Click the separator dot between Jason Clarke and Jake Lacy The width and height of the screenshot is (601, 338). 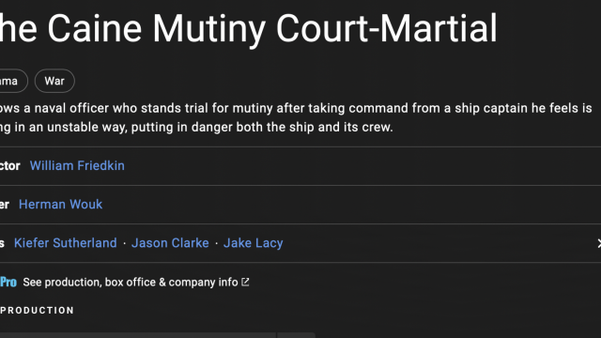[217, 243]
